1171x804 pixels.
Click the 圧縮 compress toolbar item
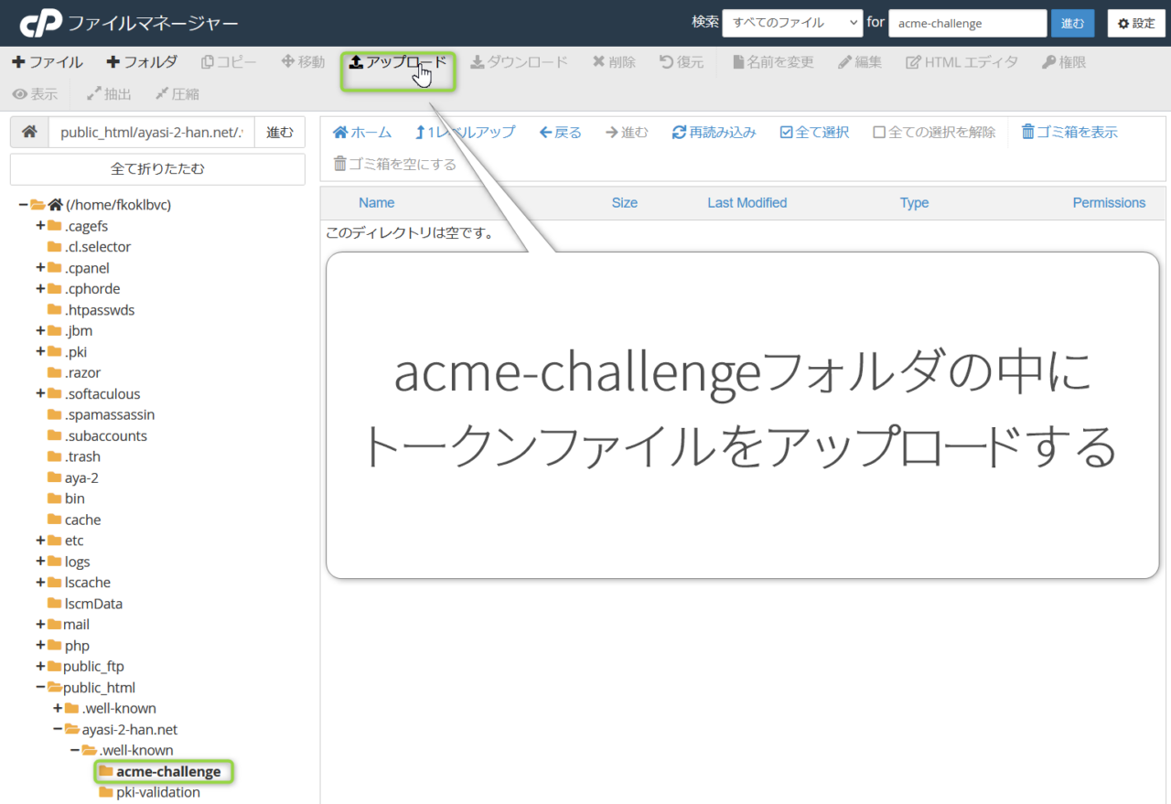click(x=177, y=93)
